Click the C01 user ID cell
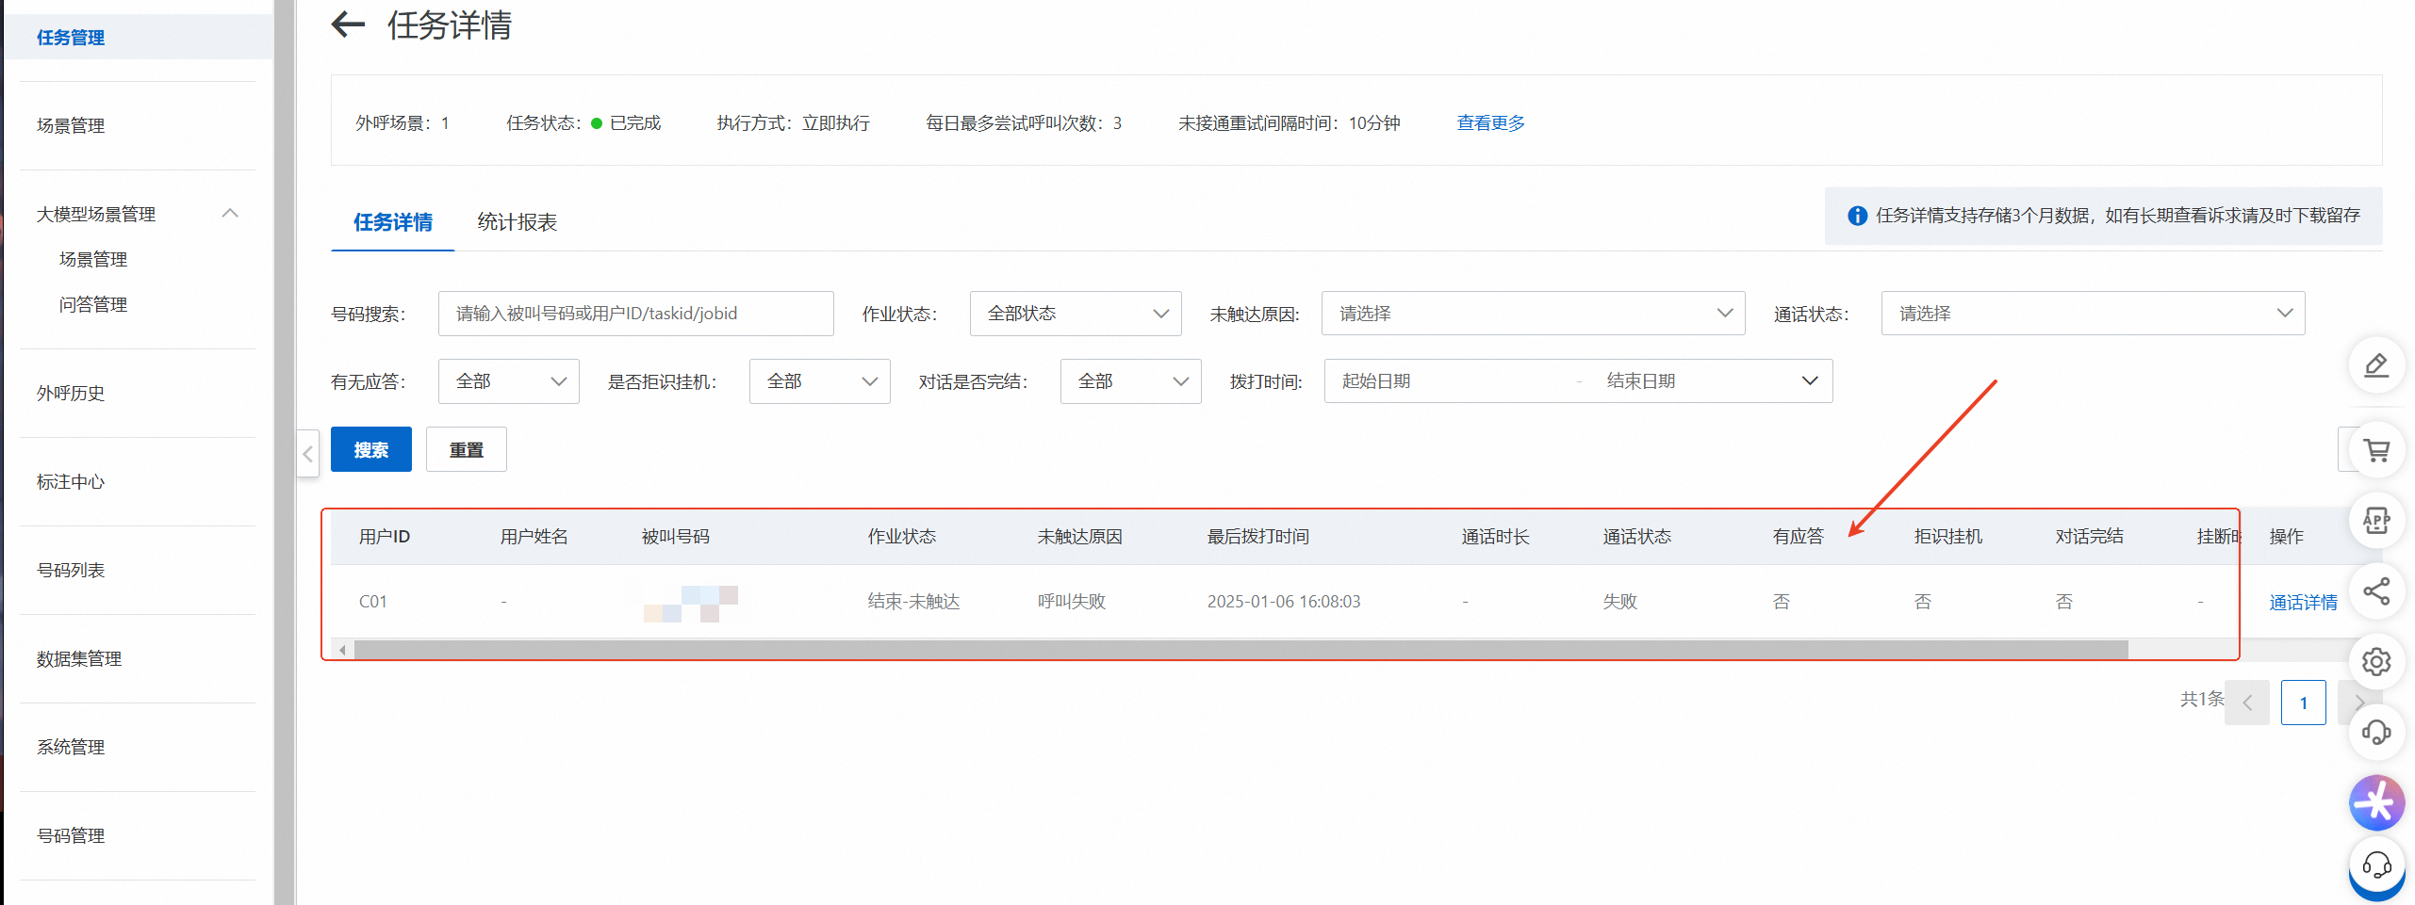The height and width of the screenshot is (905, 2415). point(373,602)
